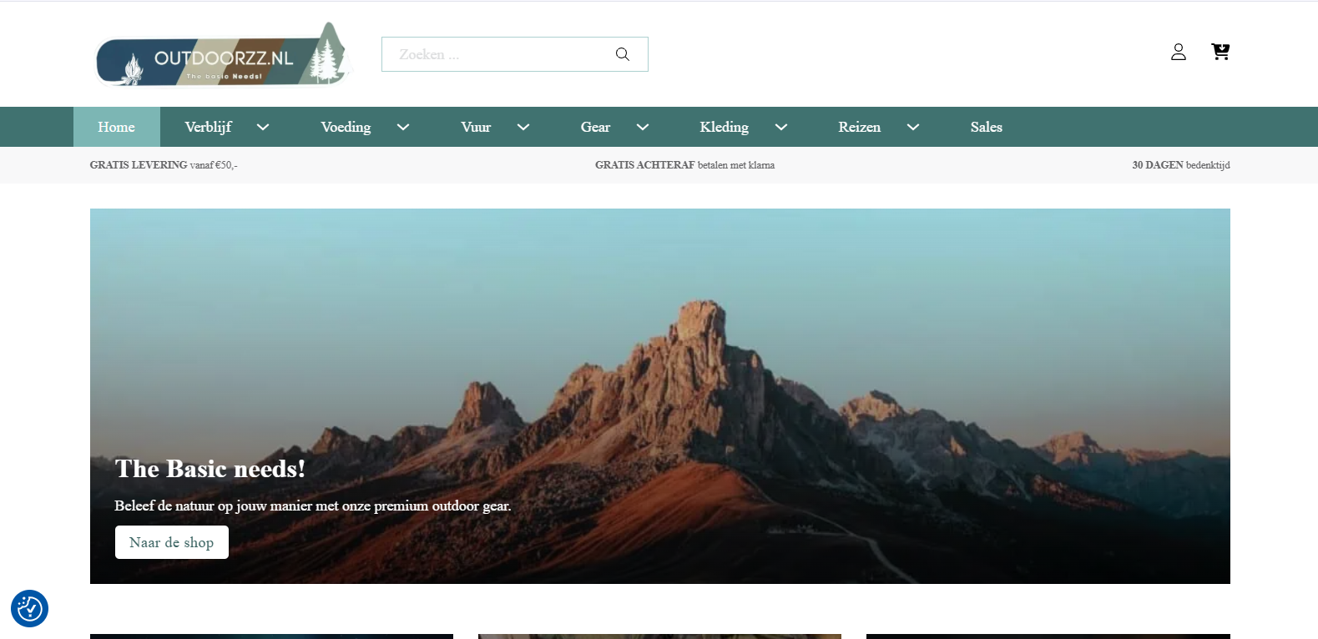Screen dimensions: 1318x639
Task: Go to the Home menu item
Action: pos(116,127)
